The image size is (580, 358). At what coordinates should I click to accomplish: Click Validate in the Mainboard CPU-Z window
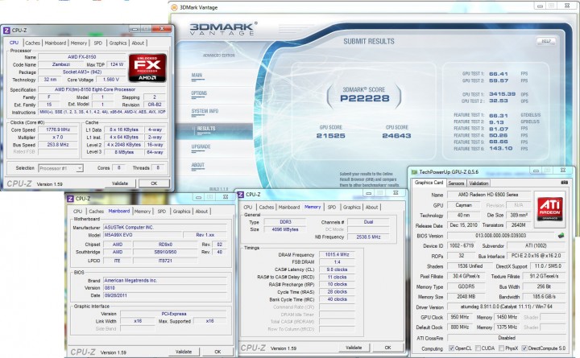[x=184, y=352]
